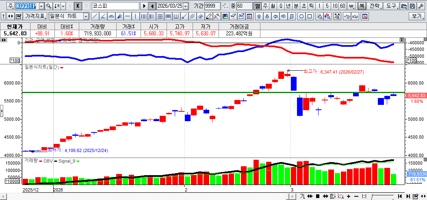This screenshot has height=200, width=427.
Task: Open the 전략 strategy menu
Action: 375,6
